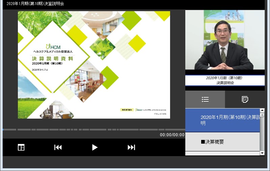270x171 pixels.
Task: Select the ■決算概要 chapter
Action: pyautogui.click(x=222, y=142)
